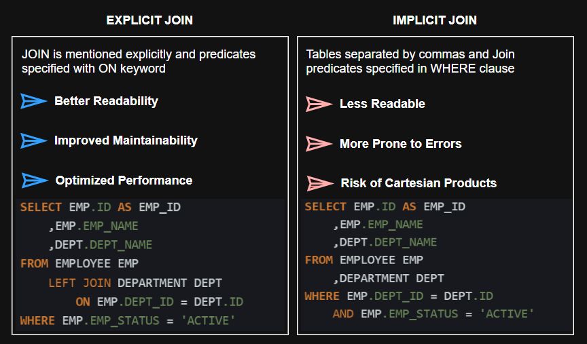Click the AND keyword in the implicit join code
Screen dimensions: 587x344
click(x=343, y=313)
